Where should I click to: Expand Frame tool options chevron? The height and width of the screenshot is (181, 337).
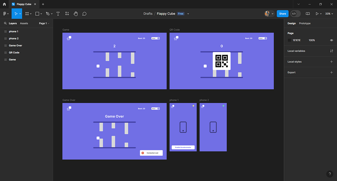click(31, 14)
